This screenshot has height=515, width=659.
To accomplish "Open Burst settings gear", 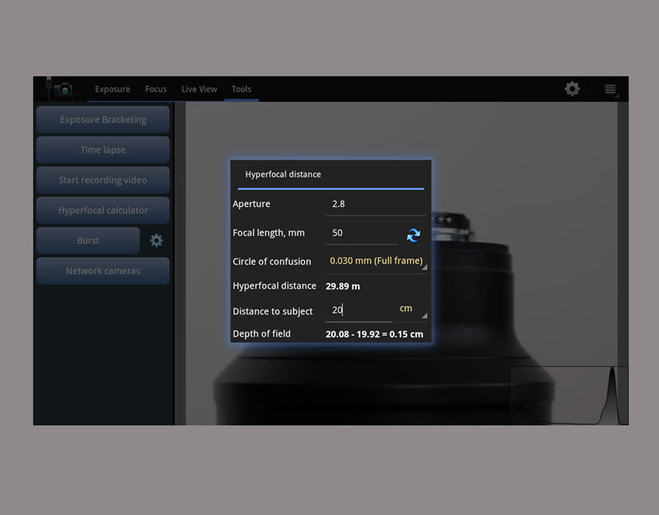I will [157, 240].
